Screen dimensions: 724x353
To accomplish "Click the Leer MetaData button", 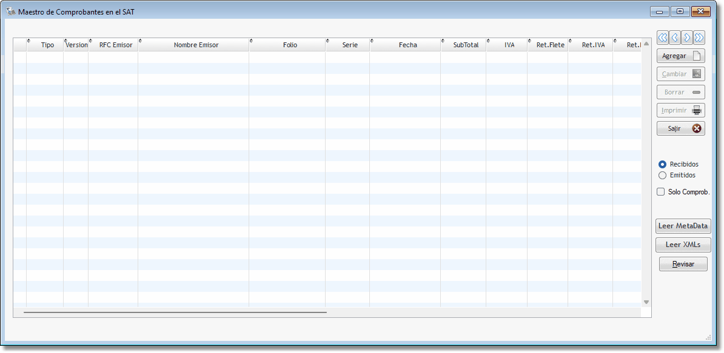I will (683, 226).
